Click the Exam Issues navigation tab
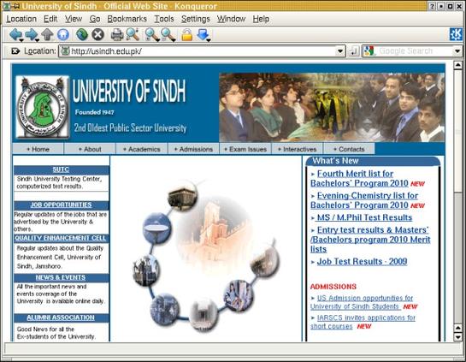Screen dimensions: 466x362 click(x=245, y=149)
